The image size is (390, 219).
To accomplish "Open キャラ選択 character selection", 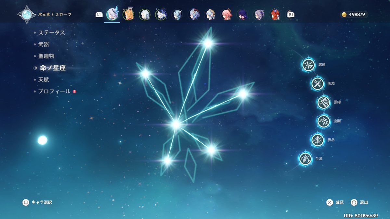I will [x=37, y=202].
